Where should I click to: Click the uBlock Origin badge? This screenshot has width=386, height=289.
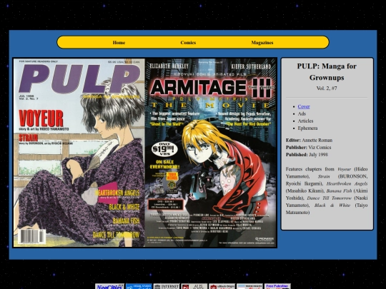coord(222,286)
